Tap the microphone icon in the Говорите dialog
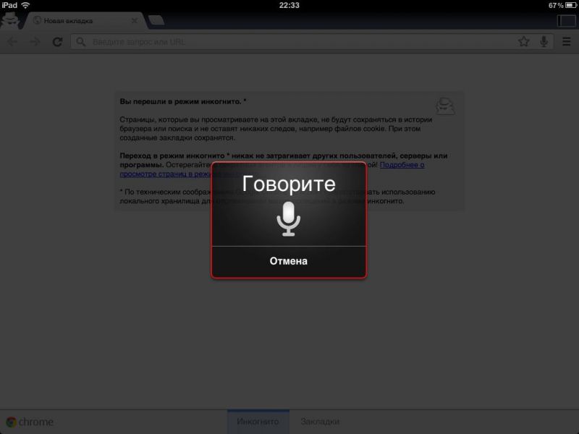579x434 pixels. coord(289,219)
